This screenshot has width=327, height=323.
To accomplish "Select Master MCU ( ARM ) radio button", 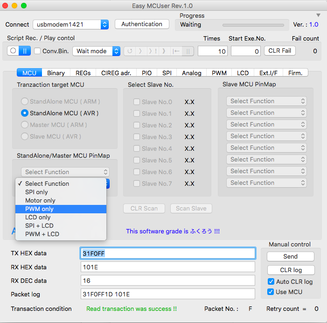I will pos(25,125).
